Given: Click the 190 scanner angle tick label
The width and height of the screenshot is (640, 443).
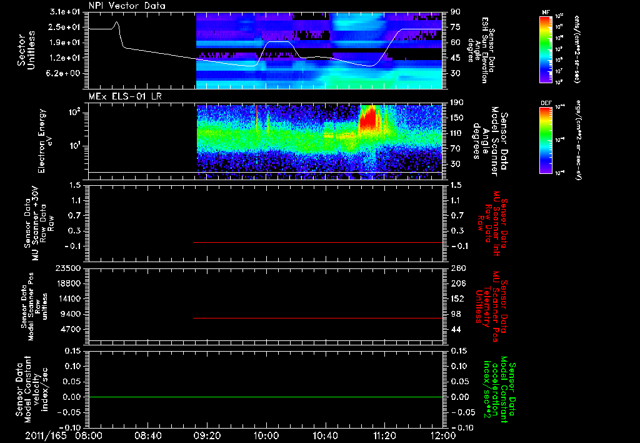Looking at the screenshot, I should pos(457,103).
